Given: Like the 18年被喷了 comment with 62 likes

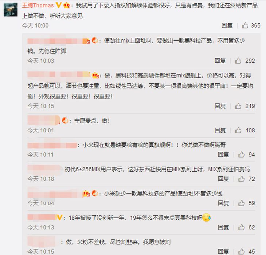Looking at the screenshot, I should [x=241, y=227].
